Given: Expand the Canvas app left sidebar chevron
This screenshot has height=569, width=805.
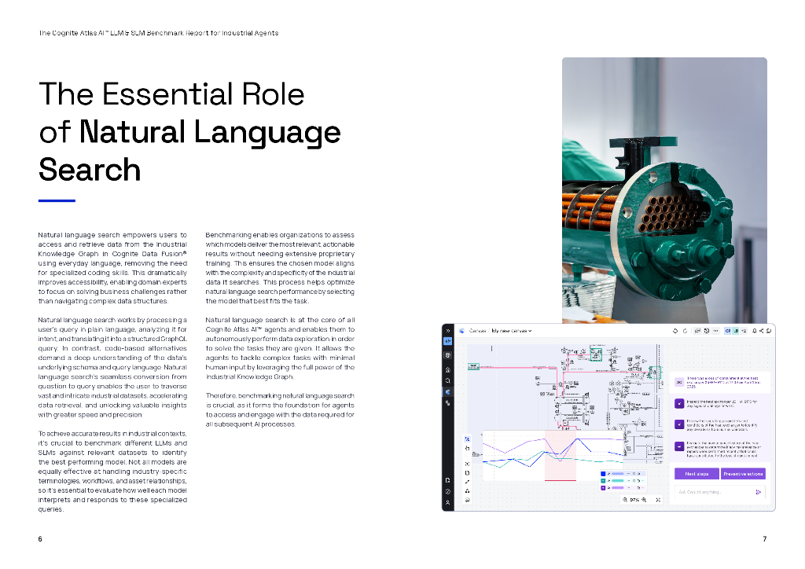Looking at the screenshot, I should tap(447, 331).
